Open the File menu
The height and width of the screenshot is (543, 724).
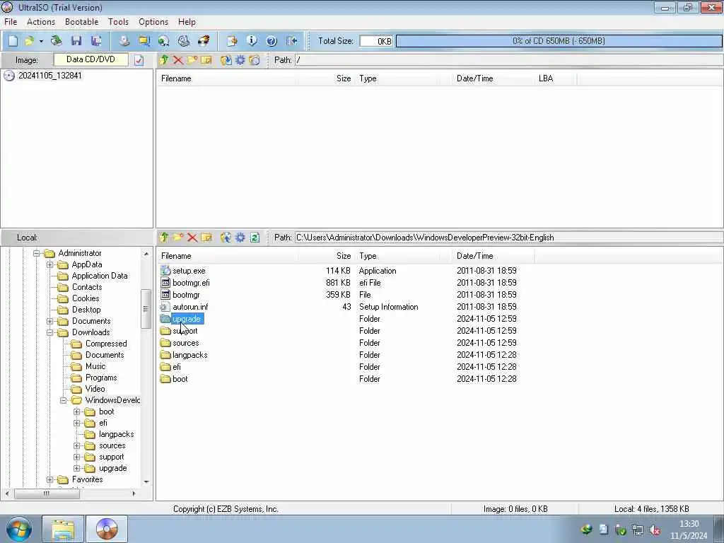pyautogui.click(x=11, y=22)
